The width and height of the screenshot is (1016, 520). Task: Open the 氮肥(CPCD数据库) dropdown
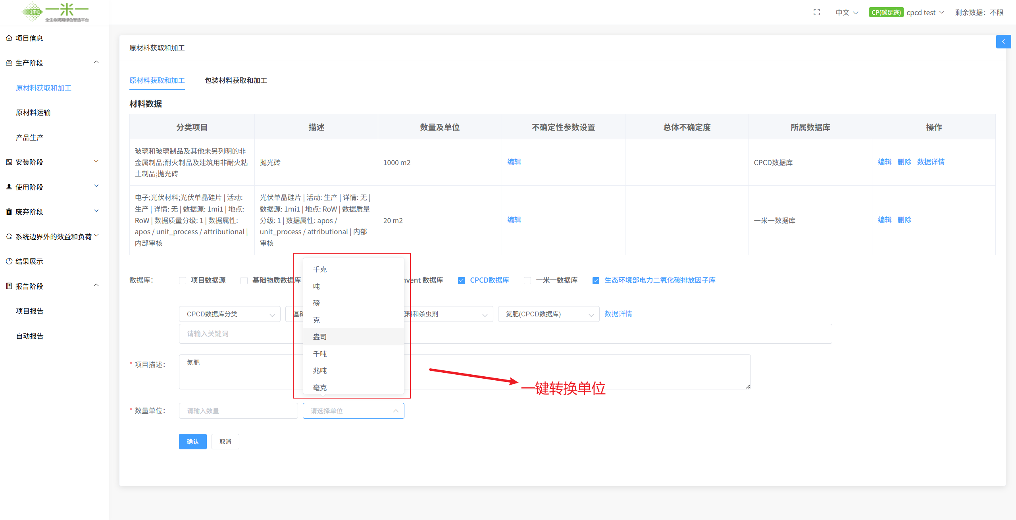(x=548, y=314)
